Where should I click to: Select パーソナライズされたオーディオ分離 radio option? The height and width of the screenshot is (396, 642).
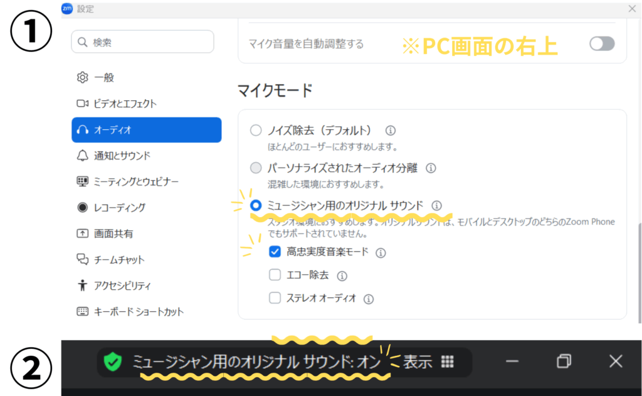click(x=256, y=168)
